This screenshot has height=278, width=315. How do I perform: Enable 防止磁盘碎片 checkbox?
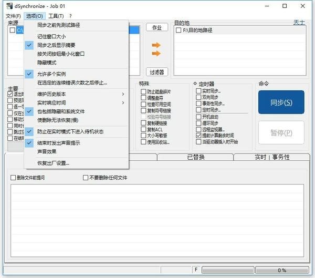coord(143,92)
